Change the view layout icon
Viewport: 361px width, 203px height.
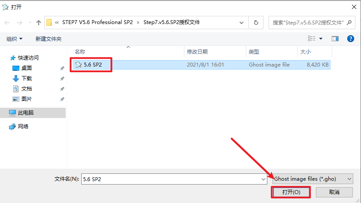pyautogui.click(x=312, y=38)
